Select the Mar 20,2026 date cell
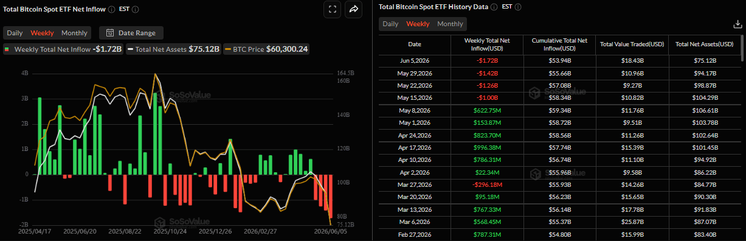 pos(414,197)
